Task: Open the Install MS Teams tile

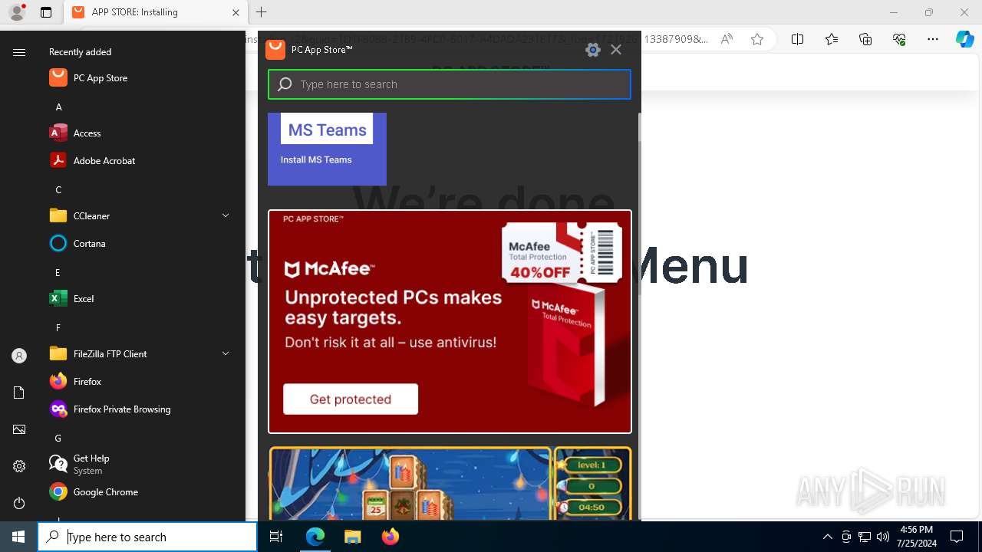Action: click(327, 149)
